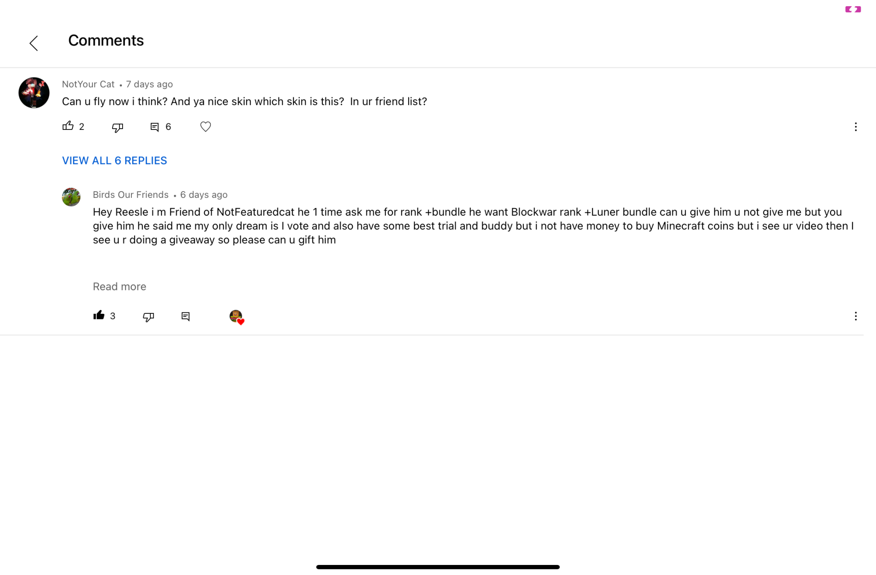Open NotYour Cat's profile picture
Screen dimensions: 876x575
coord(34,93)
